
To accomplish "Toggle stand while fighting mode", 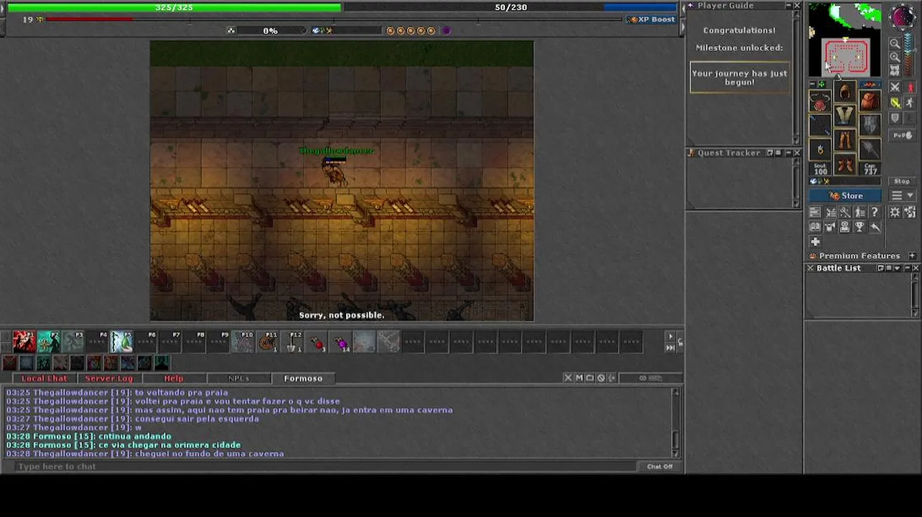I will (911, 88).
